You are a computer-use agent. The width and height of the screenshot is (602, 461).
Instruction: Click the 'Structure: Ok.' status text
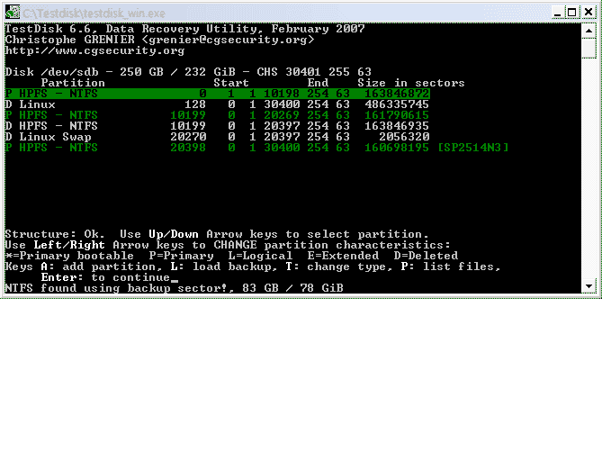pyautogui.click(x=55, y=234)
